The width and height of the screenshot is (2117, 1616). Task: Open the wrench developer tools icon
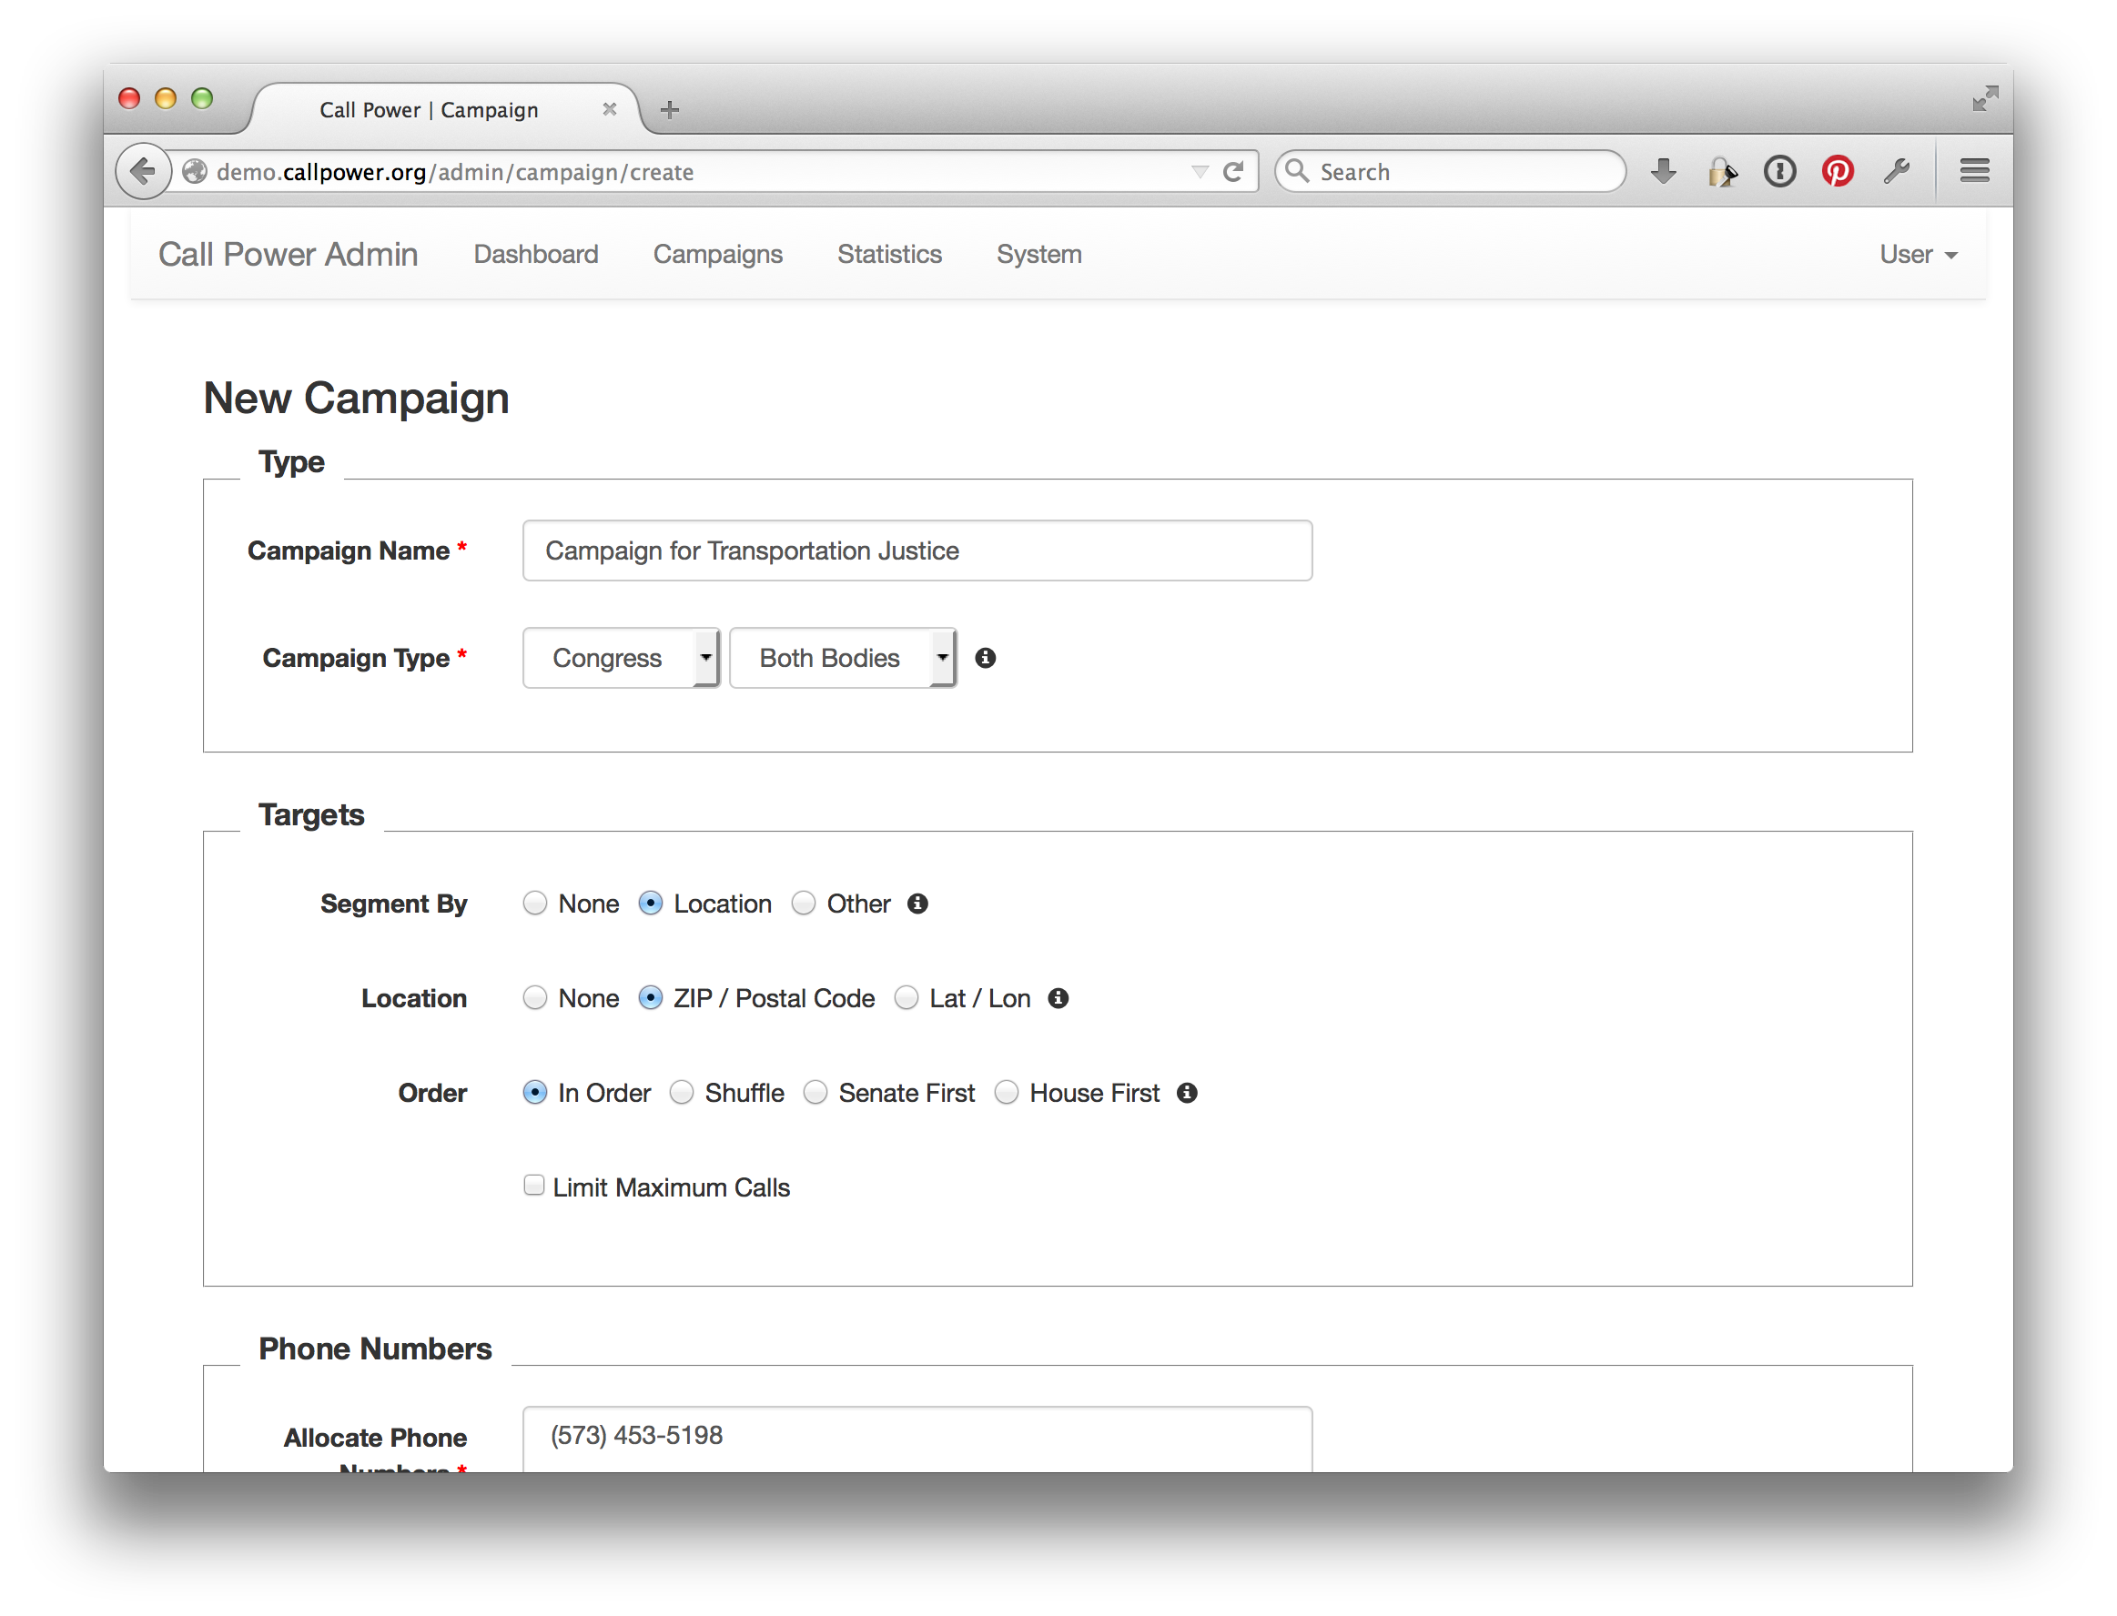(1897, 172)
